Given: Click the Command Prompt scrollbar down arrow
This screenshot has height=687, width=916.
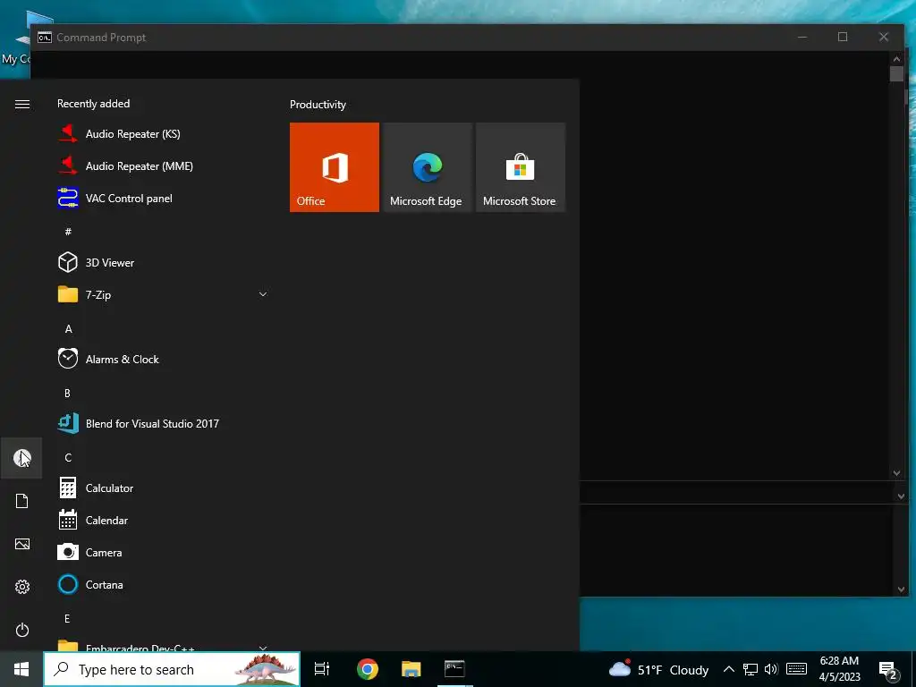Looking at the screenshot, I should click(x=896, y=473).
